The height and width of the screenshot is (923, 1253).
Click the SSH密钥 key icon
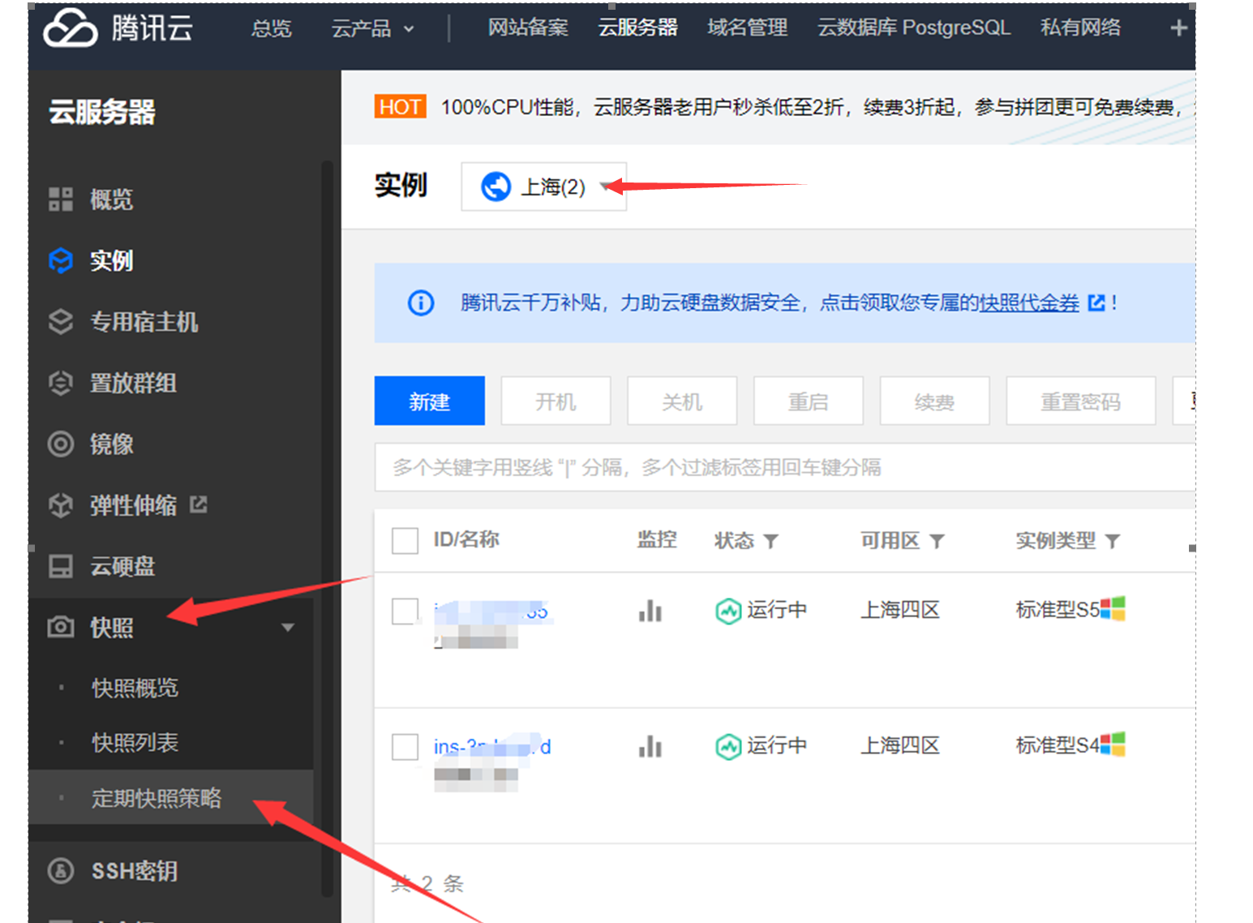pyautogui.click(x=61, y=871)
